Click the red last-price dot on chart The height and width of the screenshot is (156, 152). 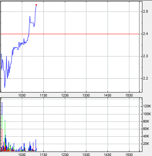click(x=36, y=5)
